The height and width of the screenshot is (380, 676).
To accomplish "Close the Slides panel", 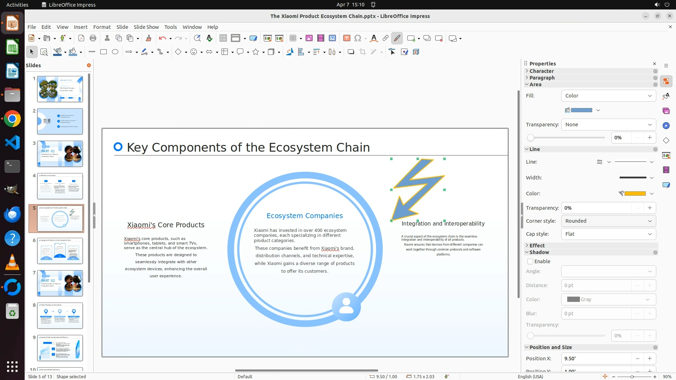I will (89, 65).
